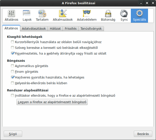Screen dimensions: 156x140
Task: Open the Lapok tabs preferences icon
Action: (27, 16)
